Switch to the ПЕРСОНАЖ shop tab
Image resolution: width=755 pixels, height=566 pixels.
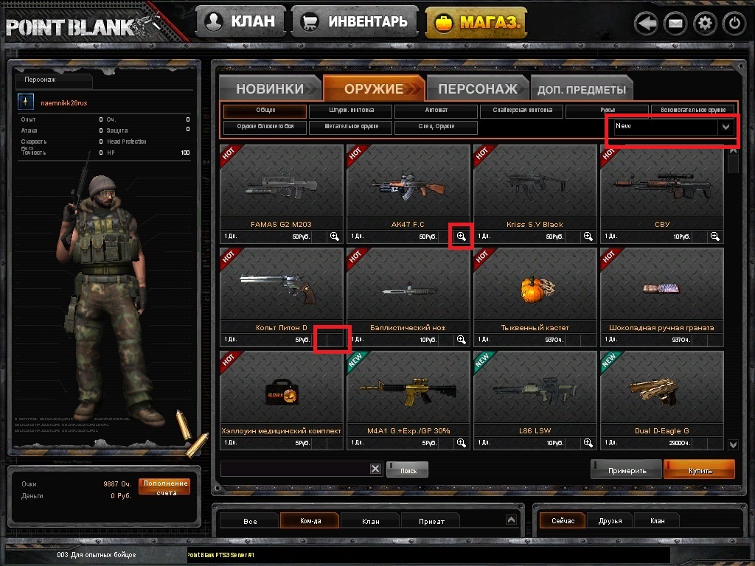pyautogui.click(x=478, y=88)
